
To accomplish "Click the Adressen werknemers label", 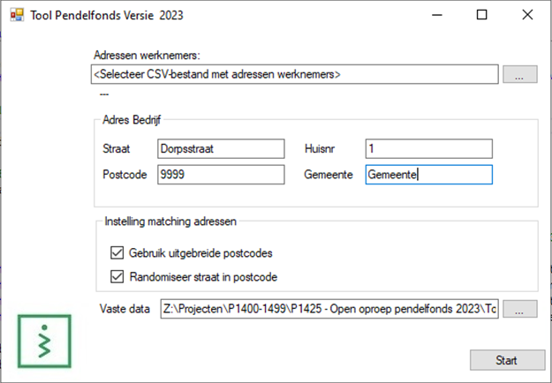I will (x=147, y=56).
